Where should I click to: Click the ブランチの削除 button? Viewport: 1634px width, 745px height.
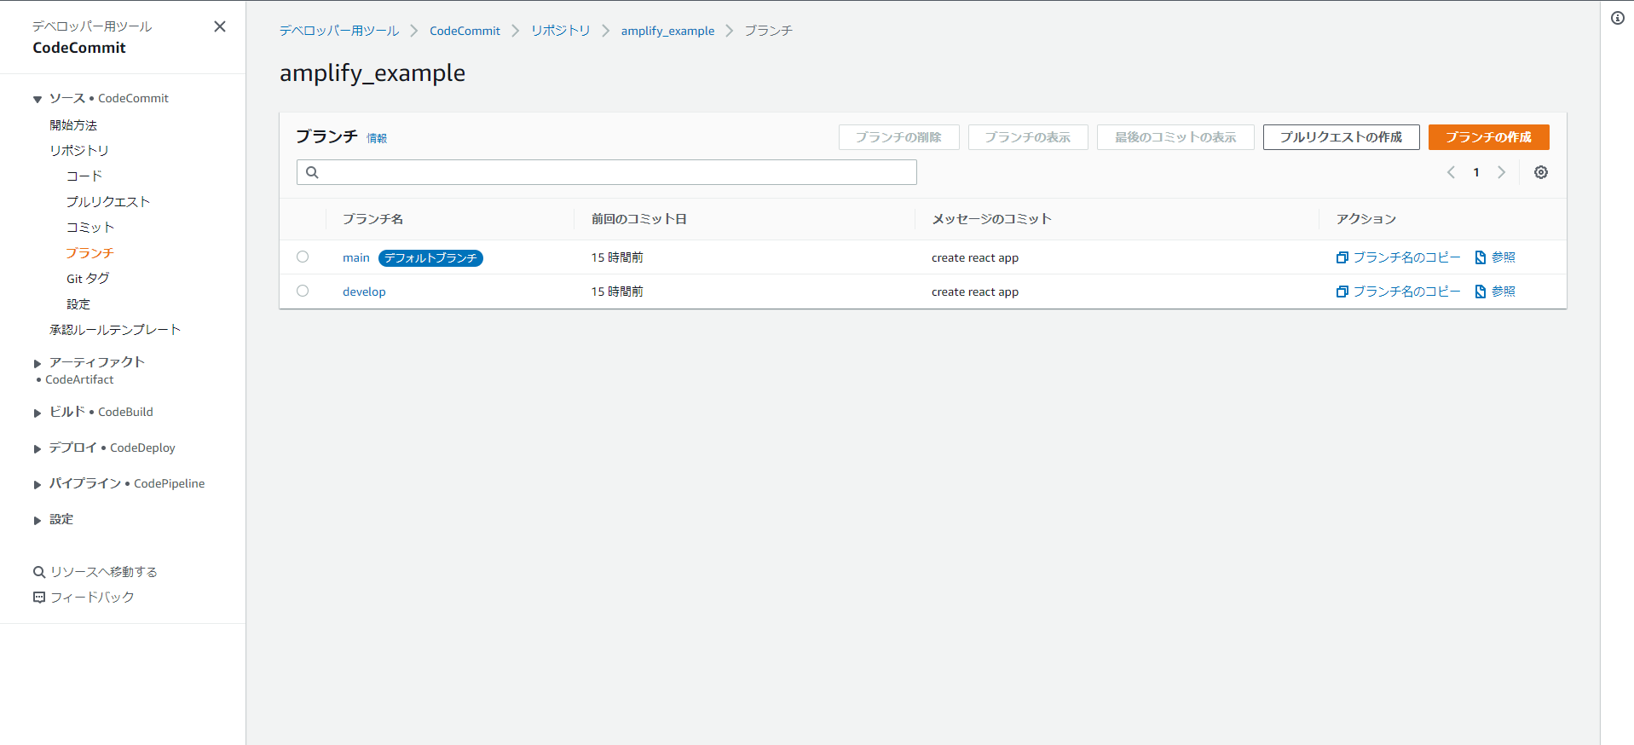click(x=898, y=137)
